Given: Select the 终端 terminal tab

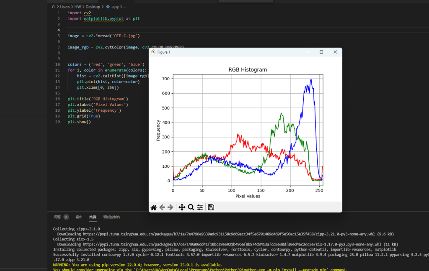Looking at the screenshot, I should point(93,217).
